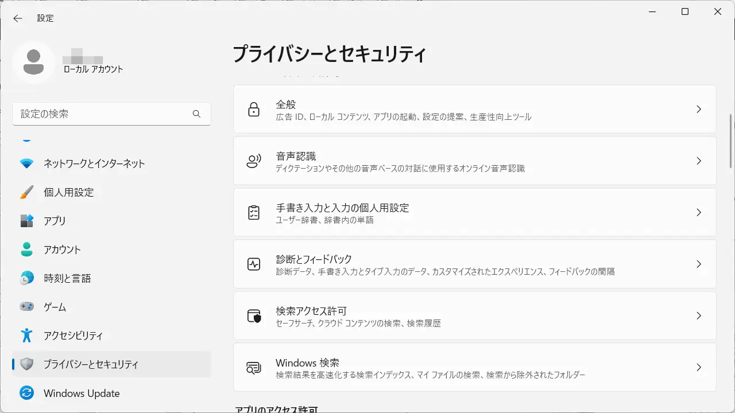735x413 pixels.
Task: Click the Windows Update sync icon
Action: pos(26,393)
